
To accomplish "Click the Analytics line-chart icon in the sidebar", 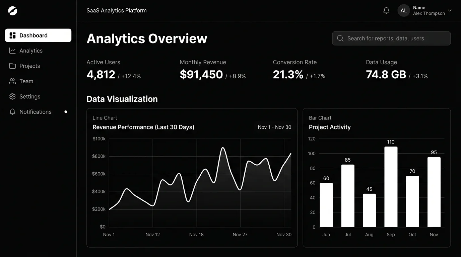I will (x=12, y=51).
